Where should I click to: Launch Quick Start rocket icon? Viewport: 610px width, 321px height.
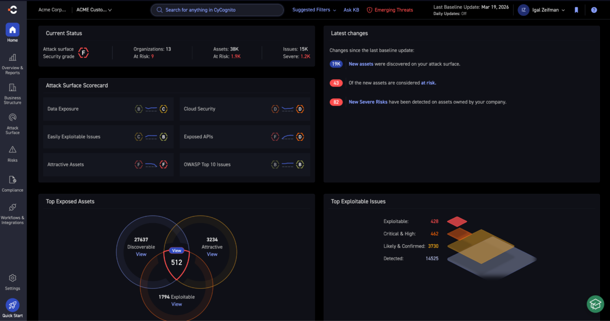pos(12,305)
